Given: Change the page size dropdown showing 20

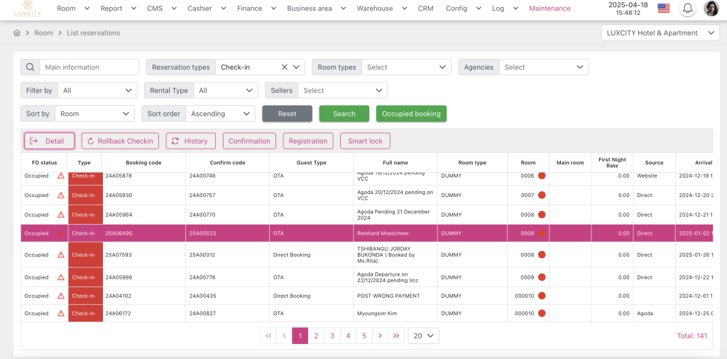Looking at the screenshot, I should click(423, 336).
